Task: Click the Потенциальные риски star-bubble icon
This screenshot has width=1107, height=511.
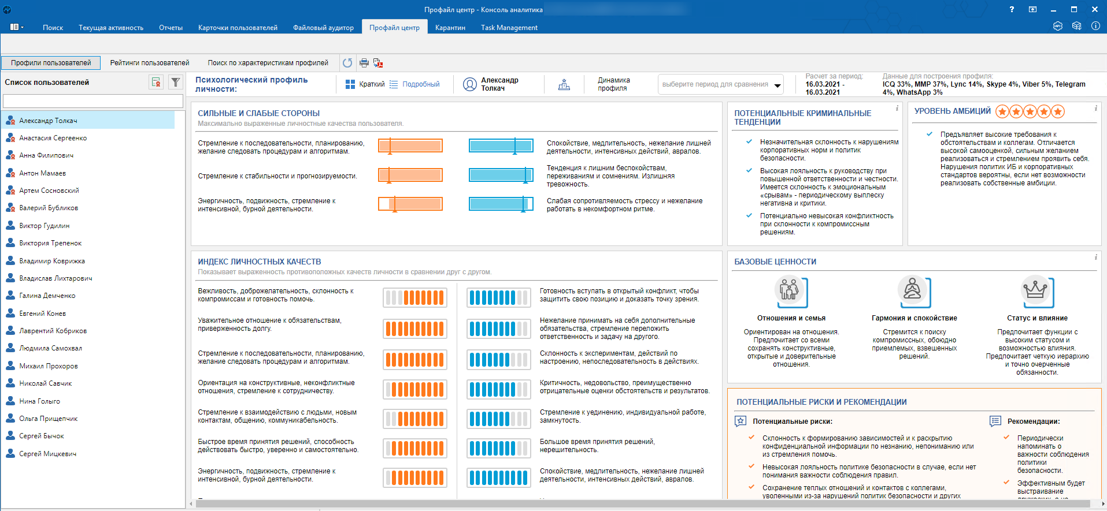Action: 741,421
